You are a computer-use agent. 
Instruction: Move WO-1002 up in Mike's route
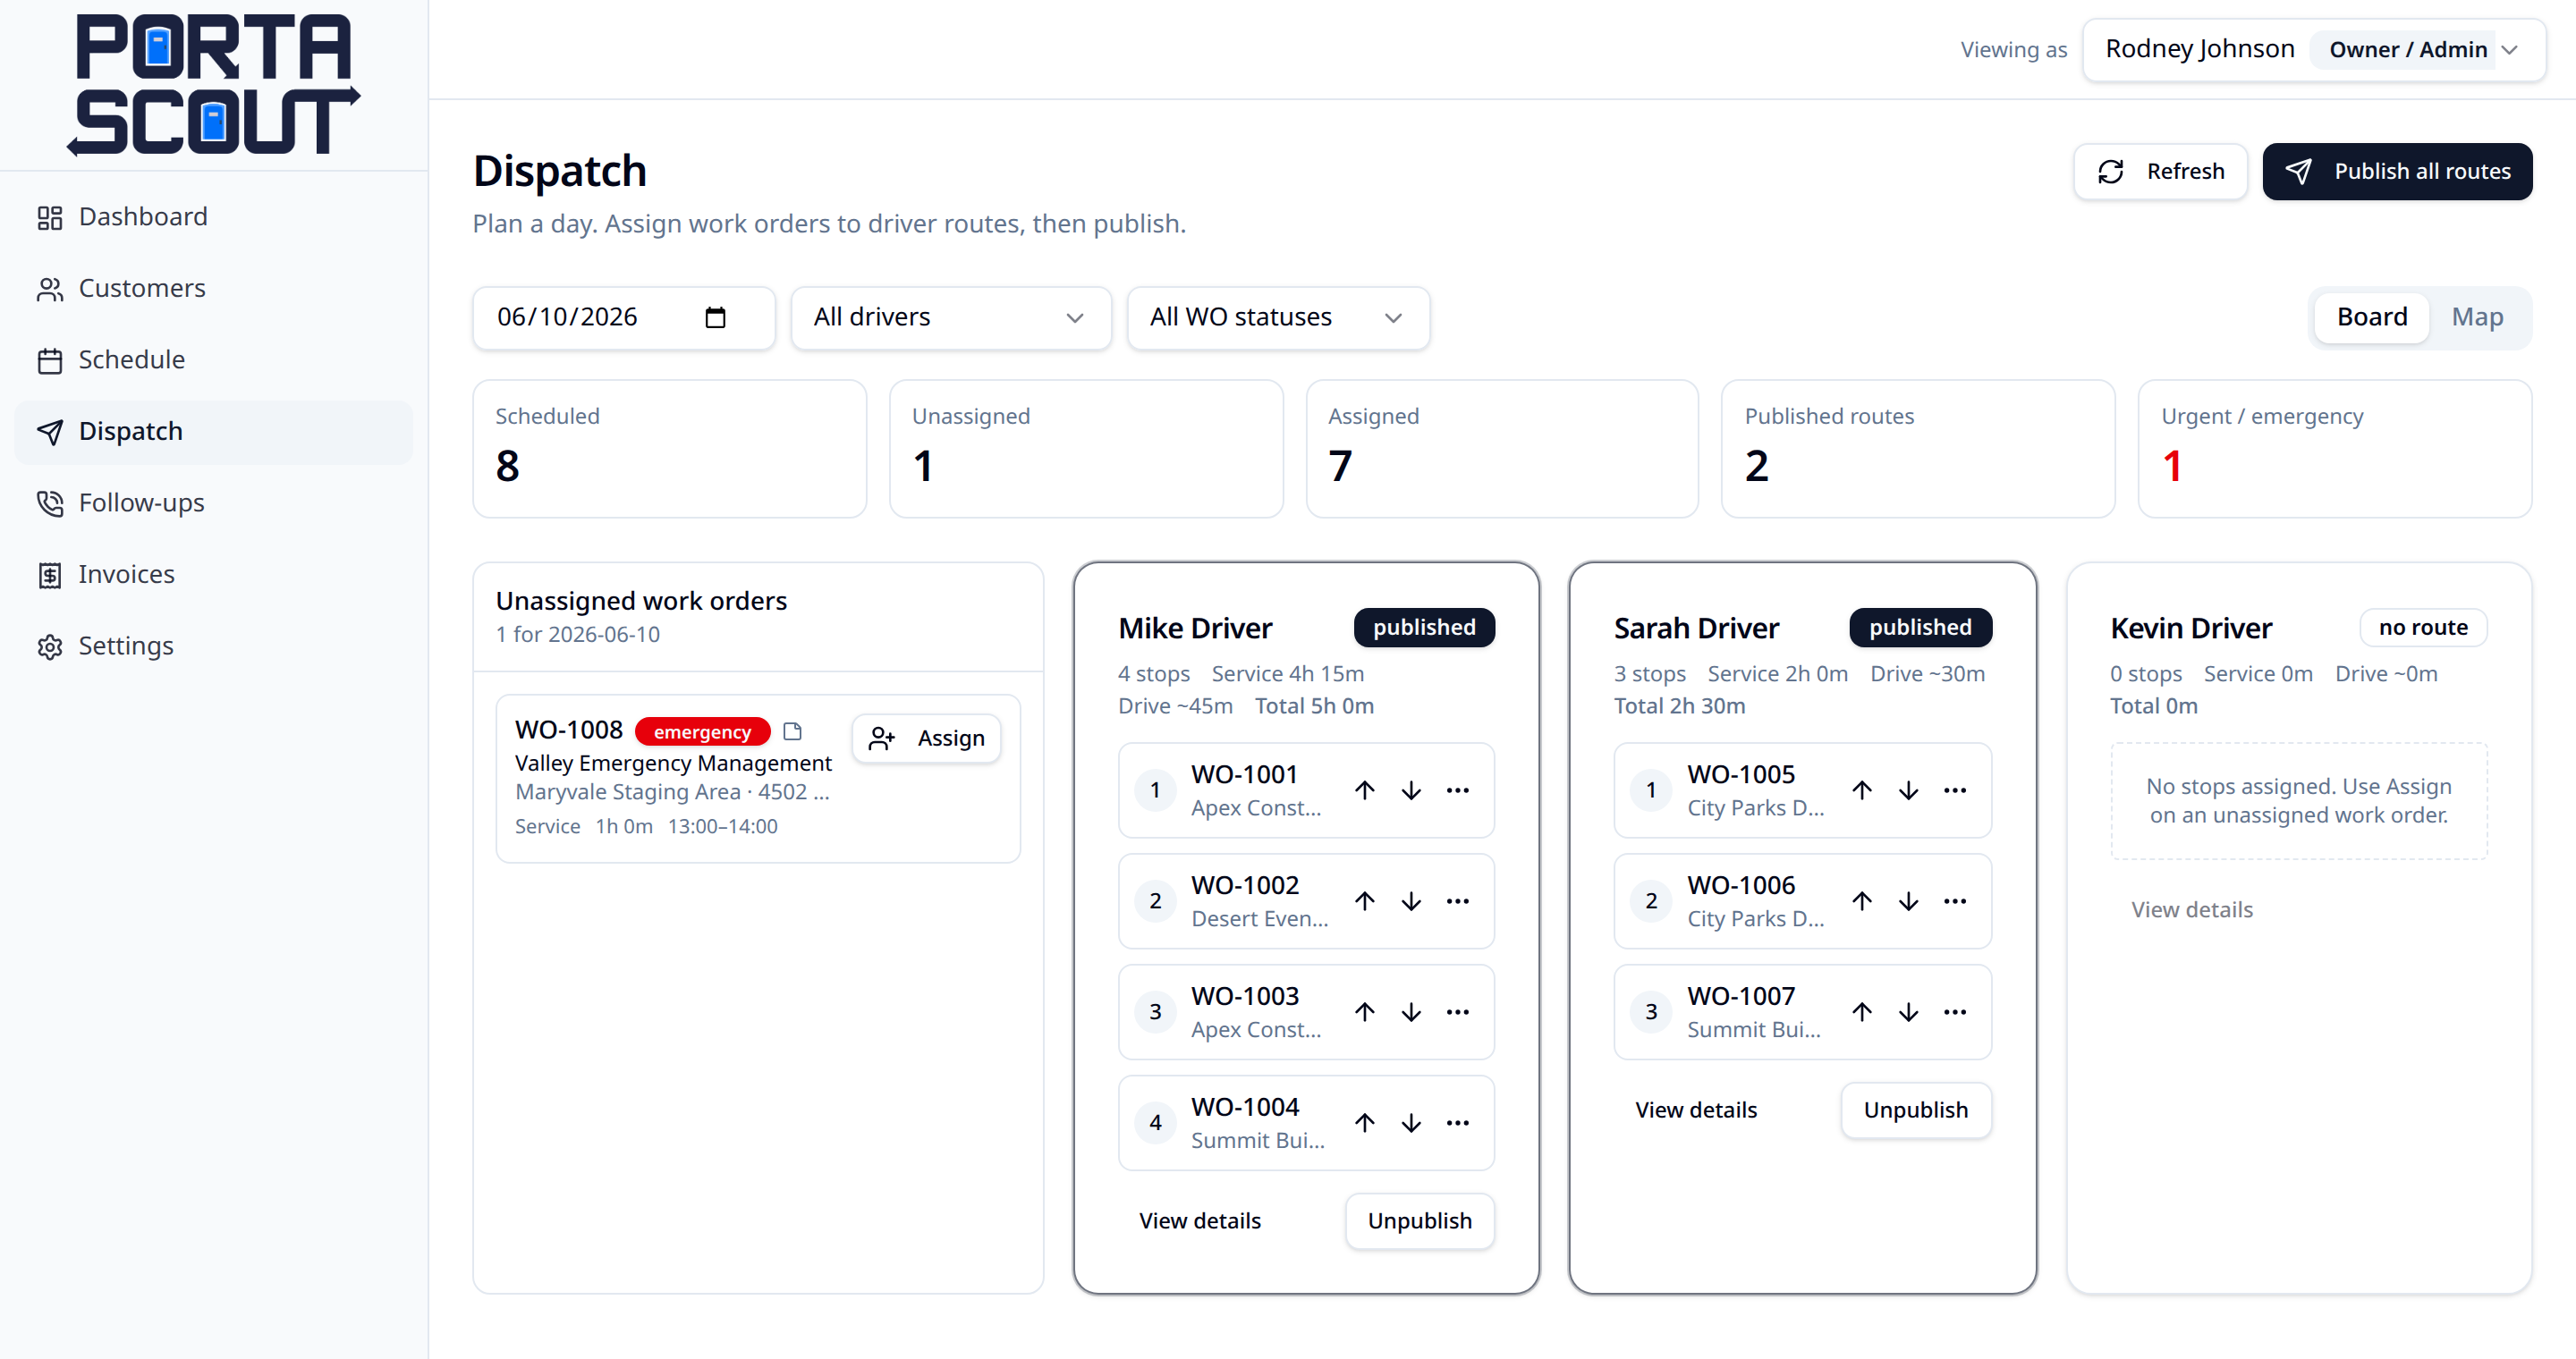1364,901
